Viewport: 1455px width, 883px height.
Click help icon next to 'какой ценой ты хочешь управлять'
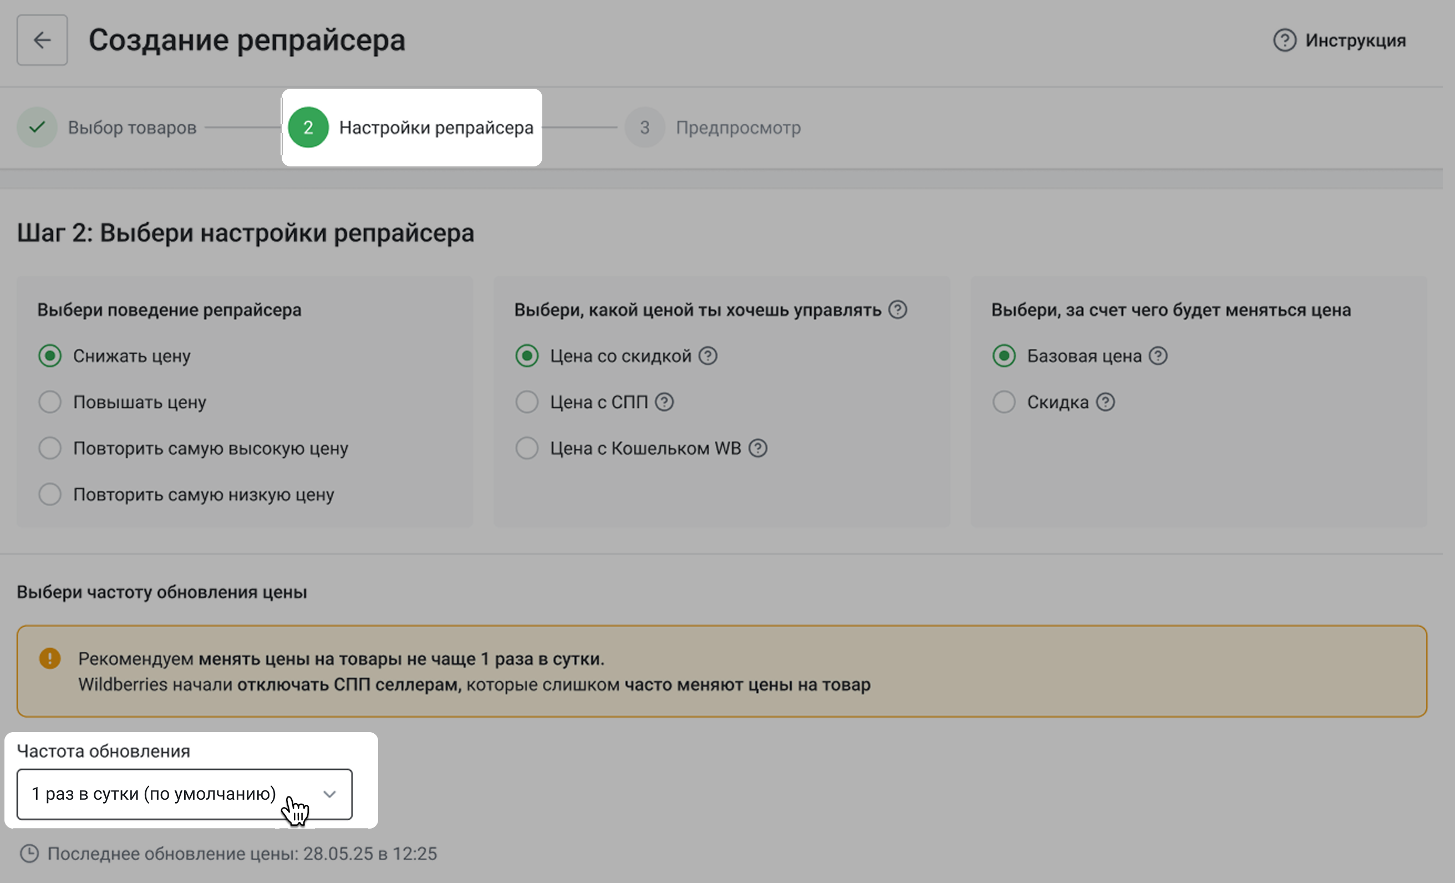click(898, 309)
